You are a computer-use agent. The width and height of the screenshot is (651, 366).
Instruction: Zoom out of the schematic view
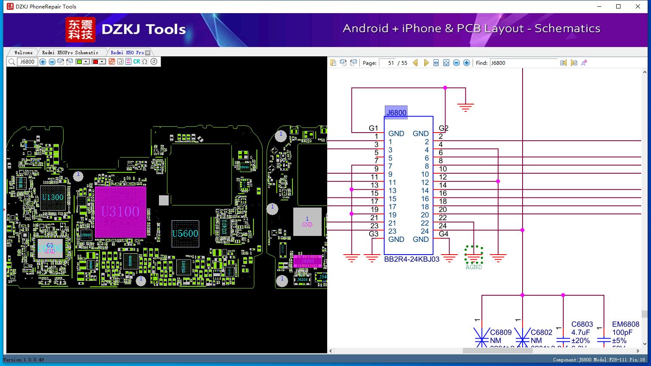pyautogui.click(x=456, y=63)
